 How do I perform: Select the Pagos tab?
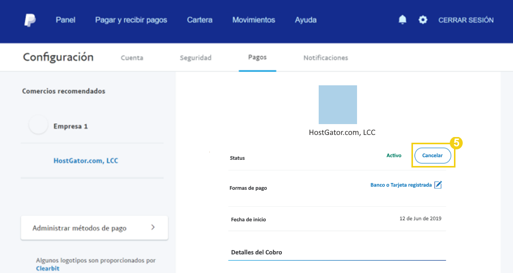click(258, 57)
